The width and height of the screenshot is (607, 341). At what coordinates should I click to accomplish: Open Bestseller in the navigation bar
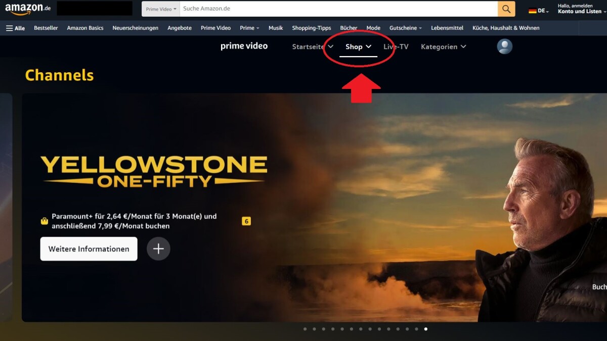point(46,28)
